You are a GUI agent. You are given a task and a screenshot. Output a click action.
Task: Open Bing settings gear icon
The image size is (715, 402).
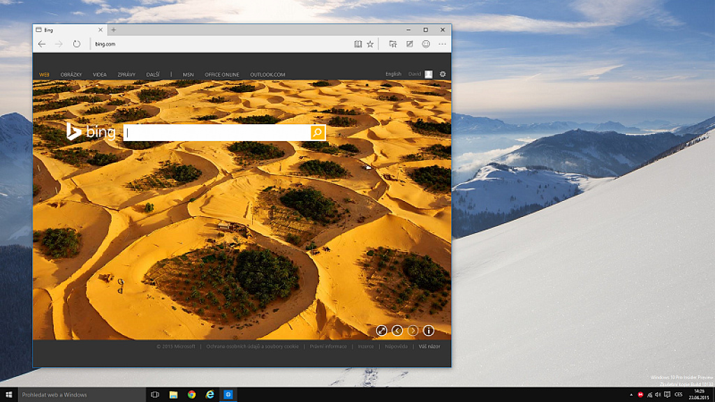(442, 74)
